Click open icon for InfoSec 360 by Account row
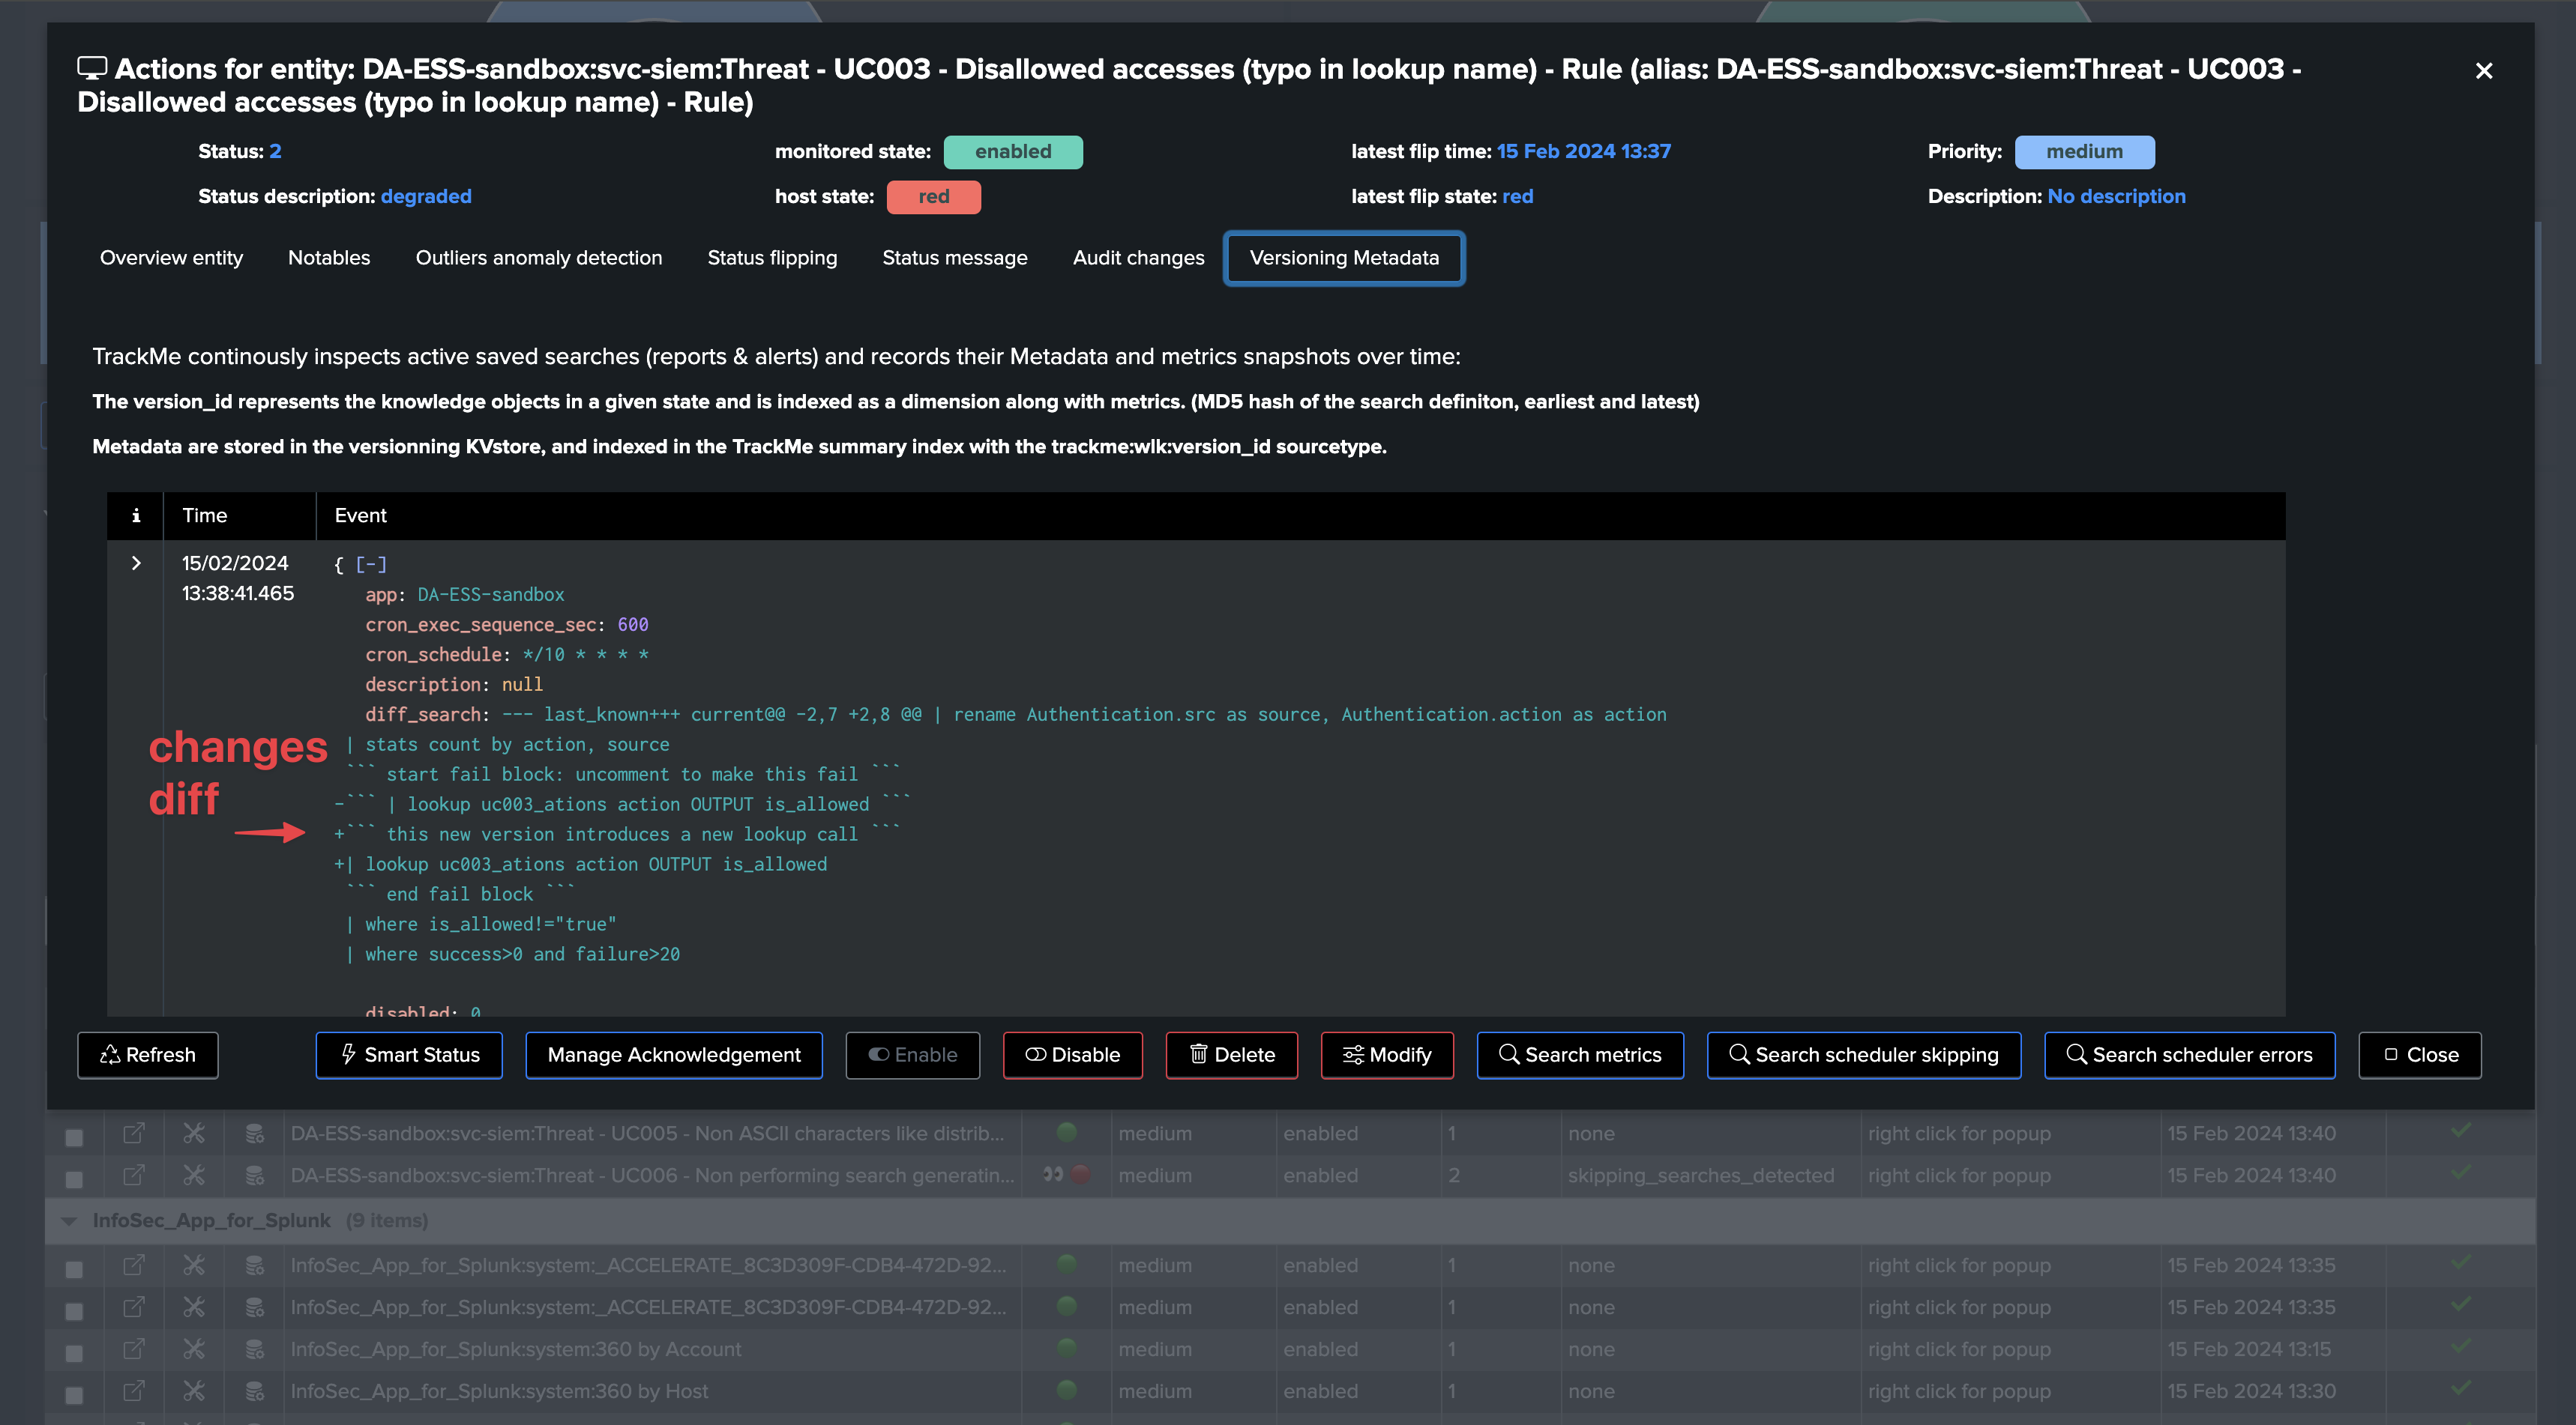The image size is (2576, 1425). click(134, 1349)
